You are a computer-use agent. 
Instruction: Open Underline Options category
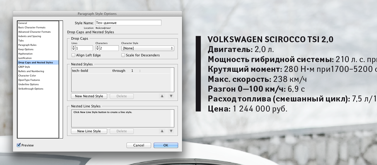38,84
